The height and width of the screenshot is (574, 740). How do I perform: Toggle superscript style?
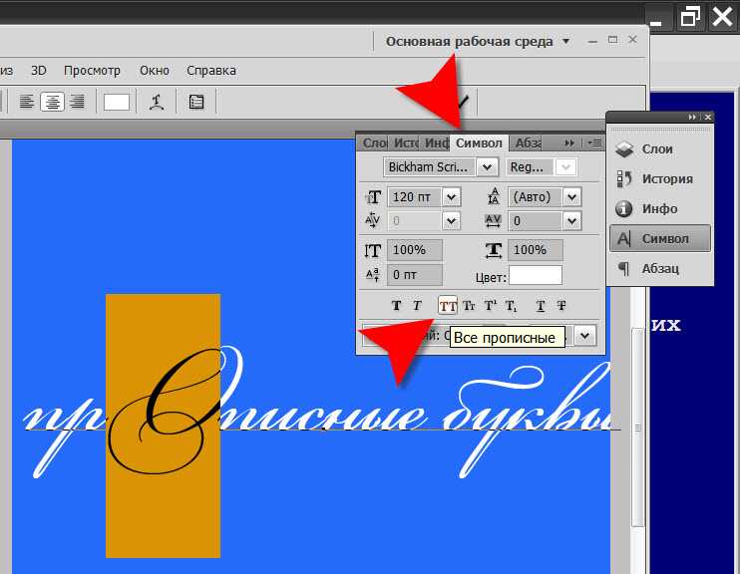(491, 306)
